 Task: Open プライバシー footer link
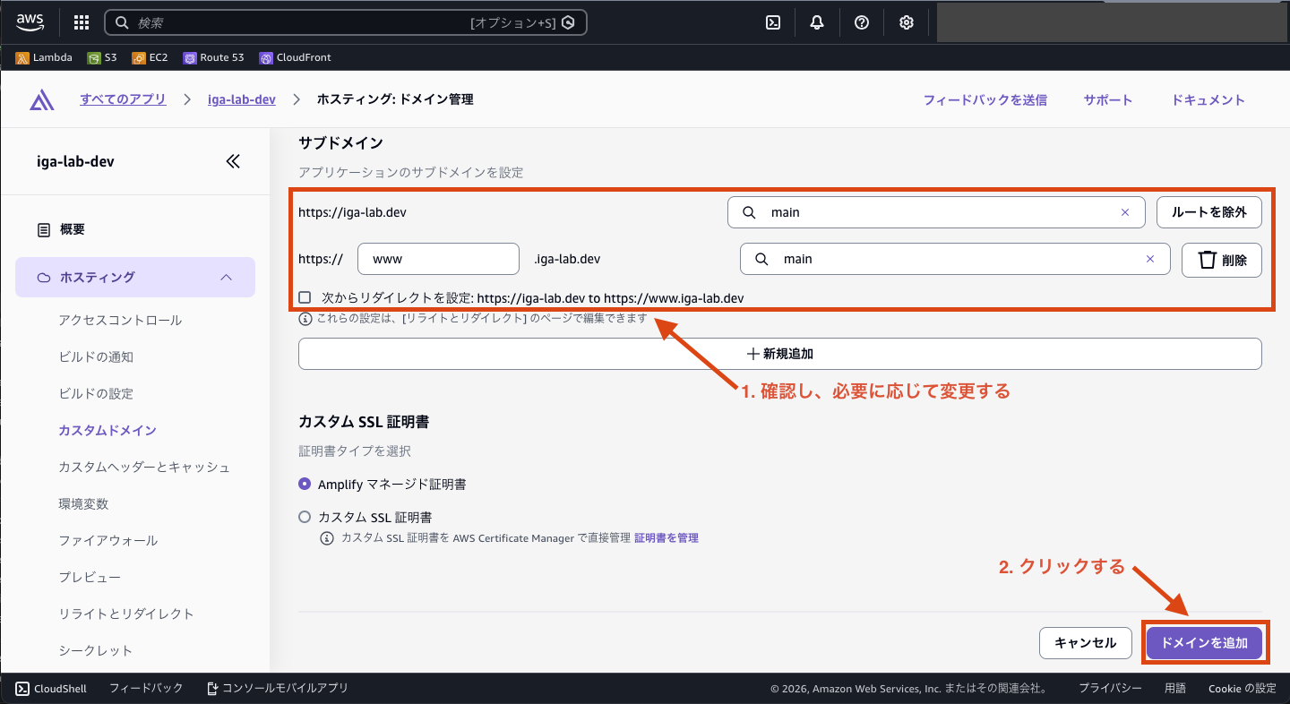click(1110, 689)
